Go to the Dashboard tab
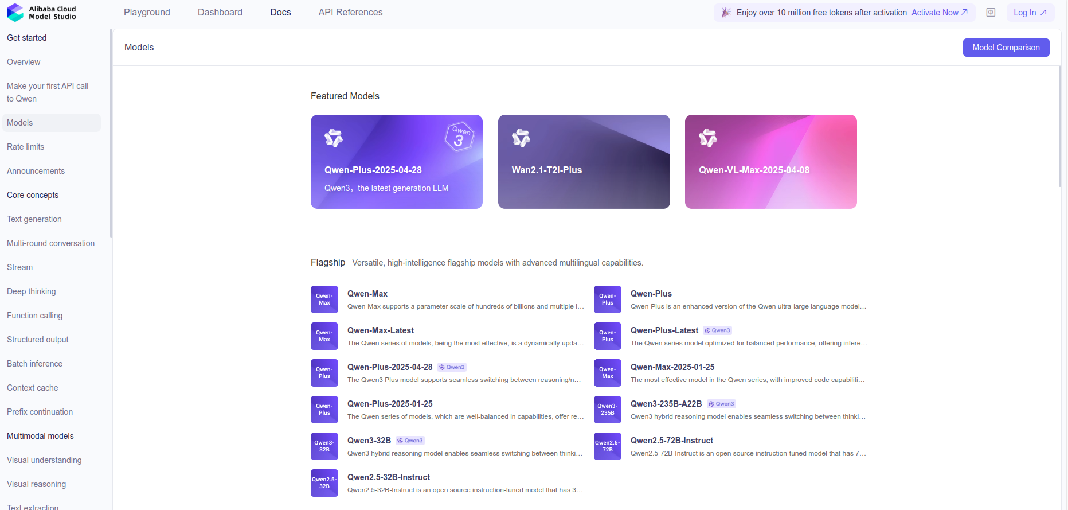 click(220, 13)
